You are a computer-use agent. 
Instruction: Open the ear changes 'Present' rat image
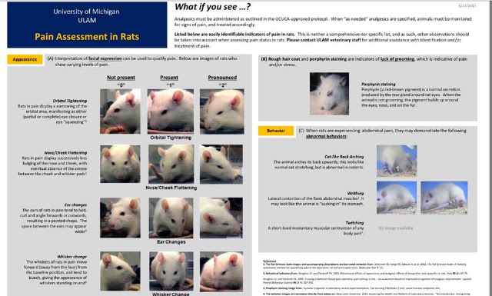(171, 218)
